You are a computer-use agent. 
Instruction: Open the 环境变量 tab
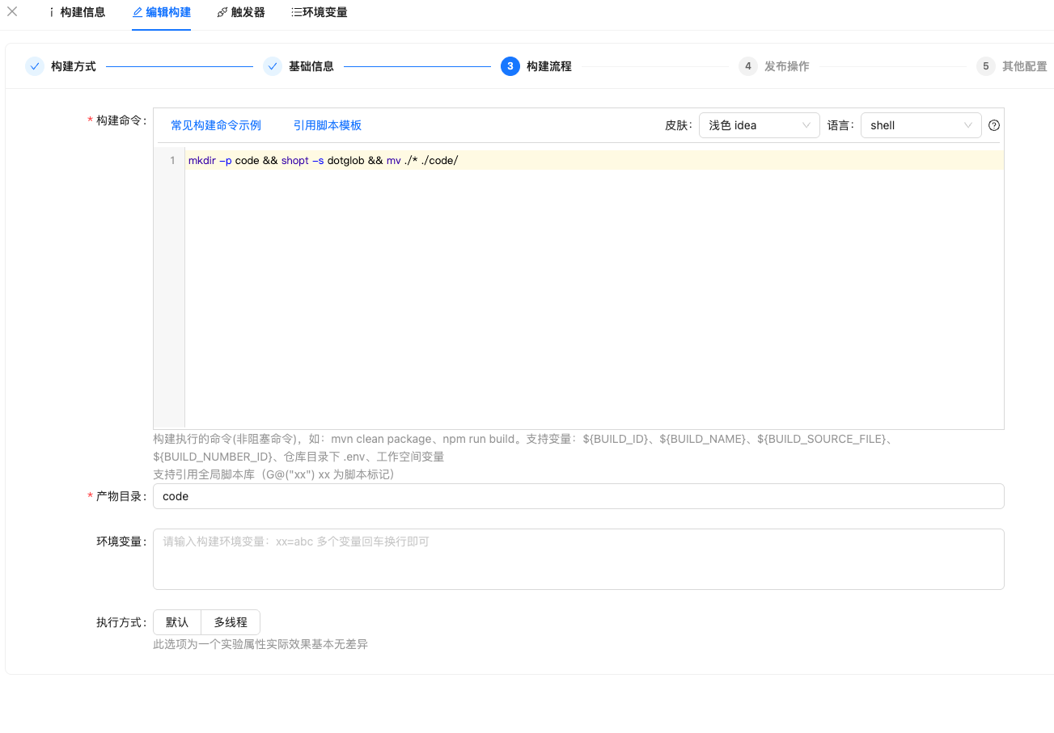[x=320, y=12]
